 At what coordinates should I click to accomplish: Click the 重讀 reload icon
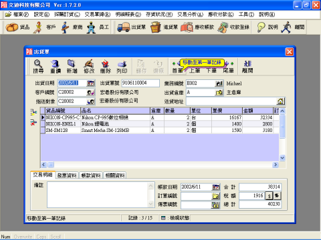click(55, 66)
